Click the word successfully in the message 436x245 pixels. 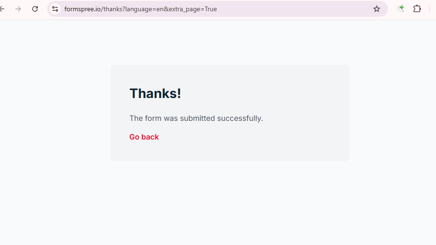[239, 119]
